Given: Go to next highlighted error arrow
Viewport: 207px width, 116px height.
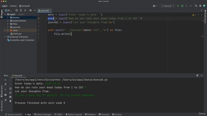Looking at the screenshot, I should [202, 15].
